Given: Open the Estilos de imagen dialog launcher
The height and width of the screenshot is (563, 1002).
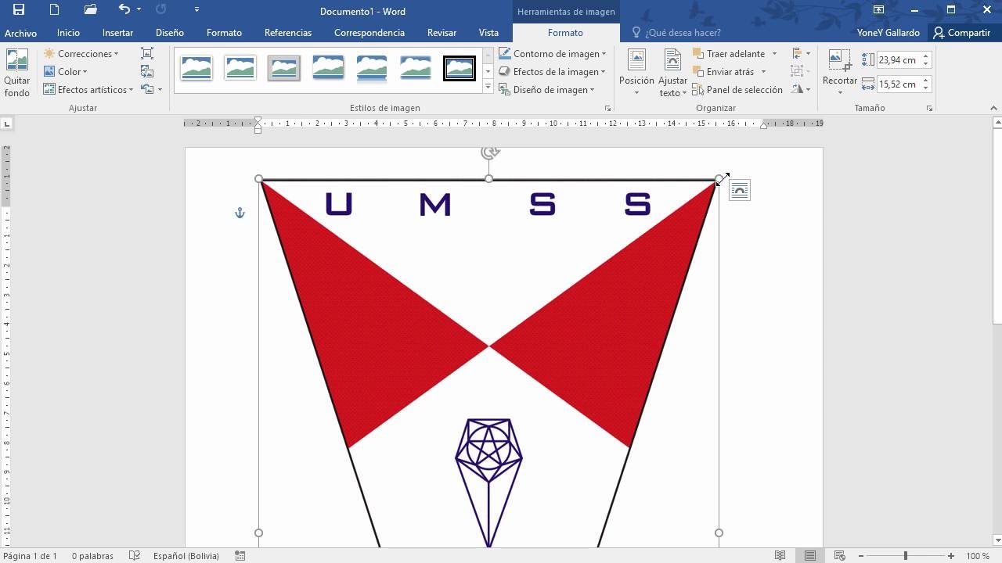Looking at the screenshot, I should pos(607,109).
